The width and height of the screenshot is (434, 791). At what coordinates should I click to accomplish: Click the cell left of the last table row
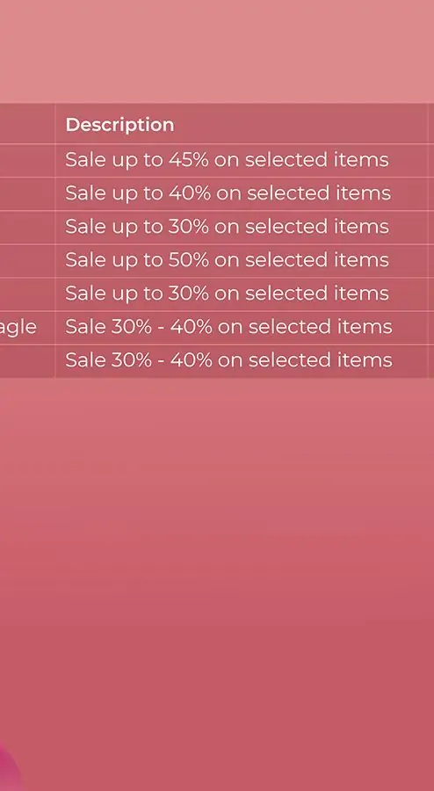tap(27, 361)
